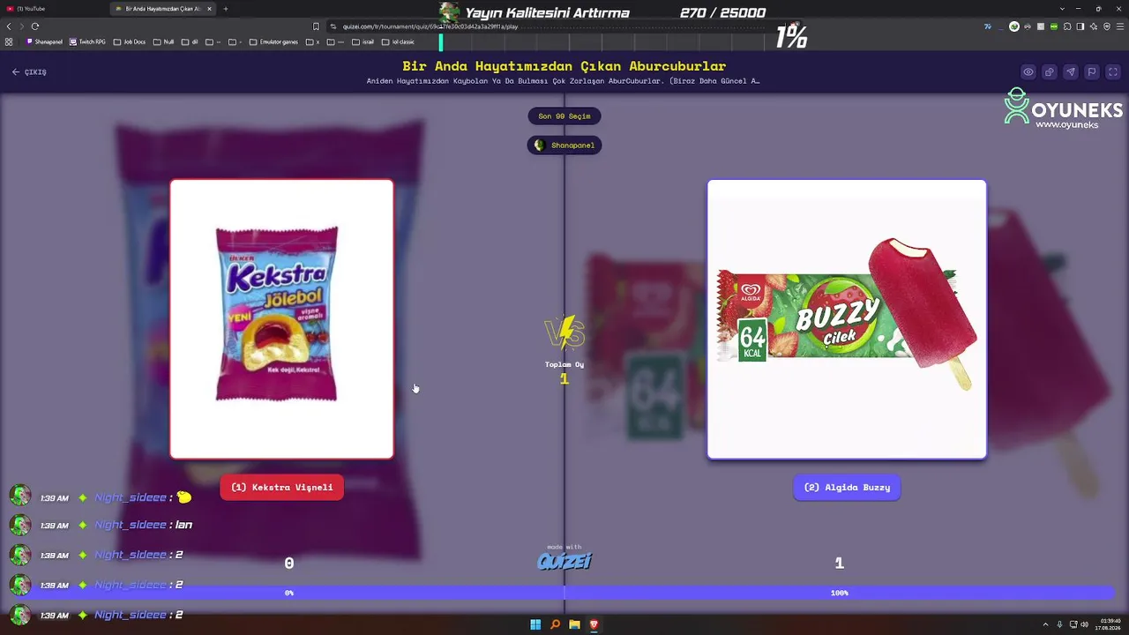
Task: Go back with the ÇIKIŞ exit button
Action: click(x=29, y=72)
